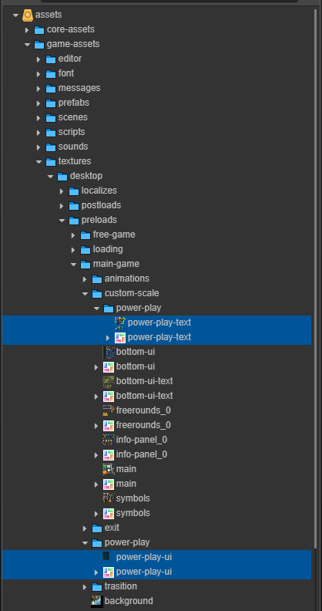
Task: Click the messages folder icon
Action: pos(51,89)
